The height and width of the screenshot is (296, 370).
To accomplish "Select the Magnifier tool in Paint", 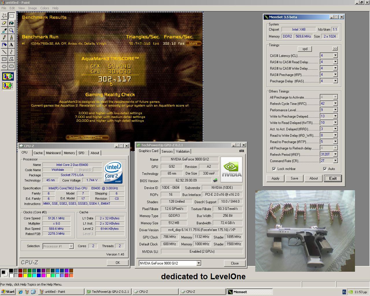I will click(x=12, y=30).
